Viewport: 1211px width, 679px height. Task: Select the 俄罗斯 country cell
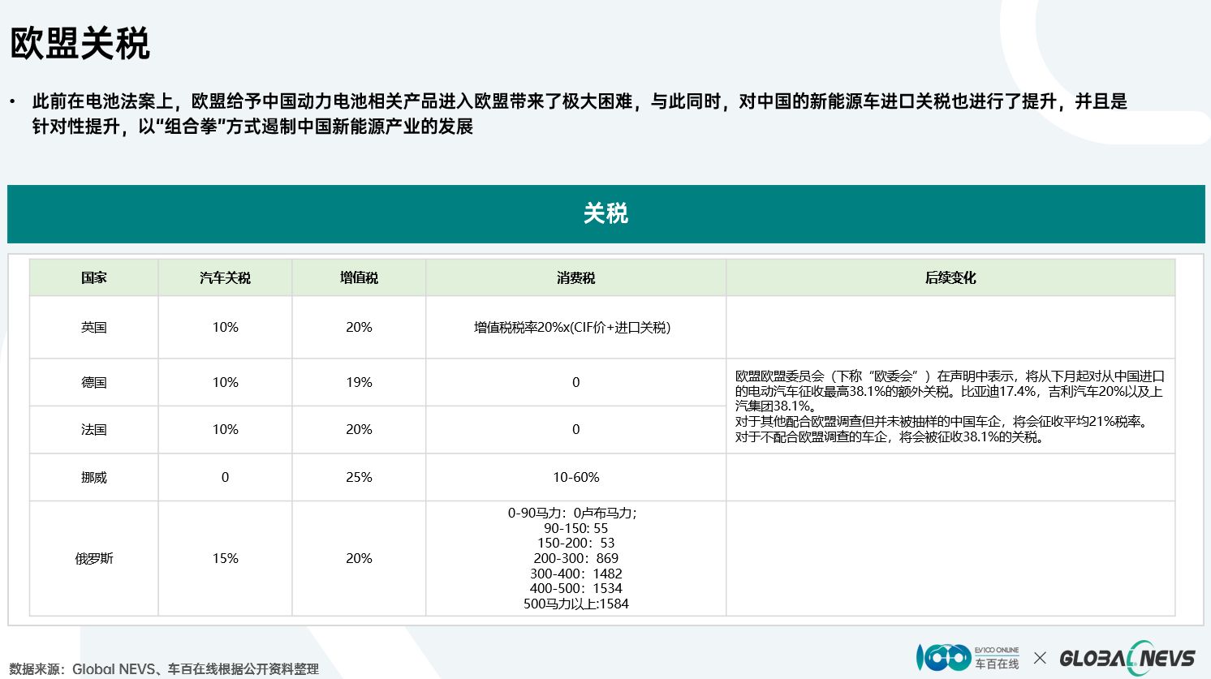tap(94, 559)
